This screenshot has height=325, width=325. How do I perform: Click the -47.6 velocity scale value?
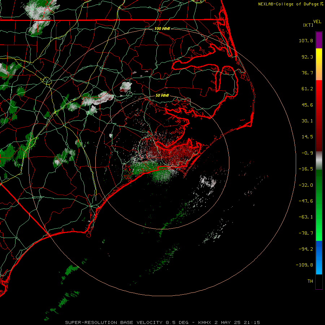(x=306, y=201)
